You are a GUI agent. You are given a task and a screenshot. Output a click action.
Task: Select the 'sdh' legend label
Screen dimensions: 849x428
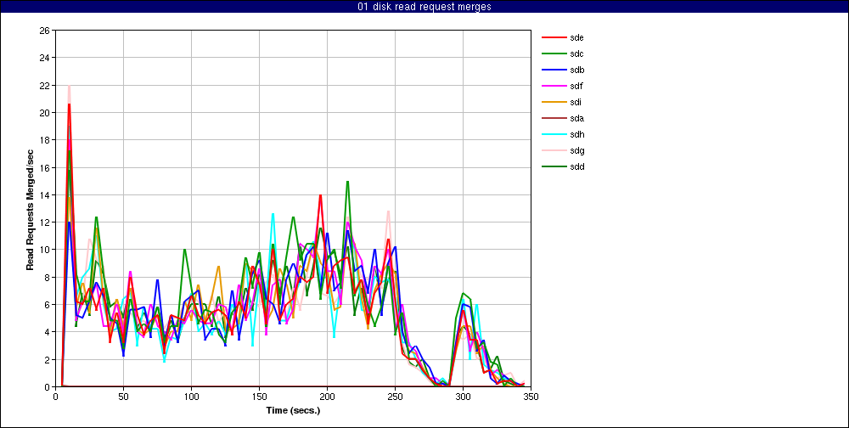click(x=577, y=134)
